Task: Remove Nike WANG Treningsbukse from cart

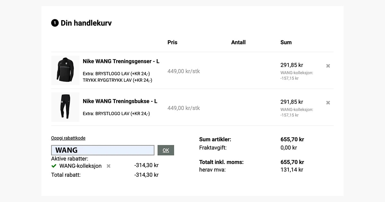Action: (328, 103)
